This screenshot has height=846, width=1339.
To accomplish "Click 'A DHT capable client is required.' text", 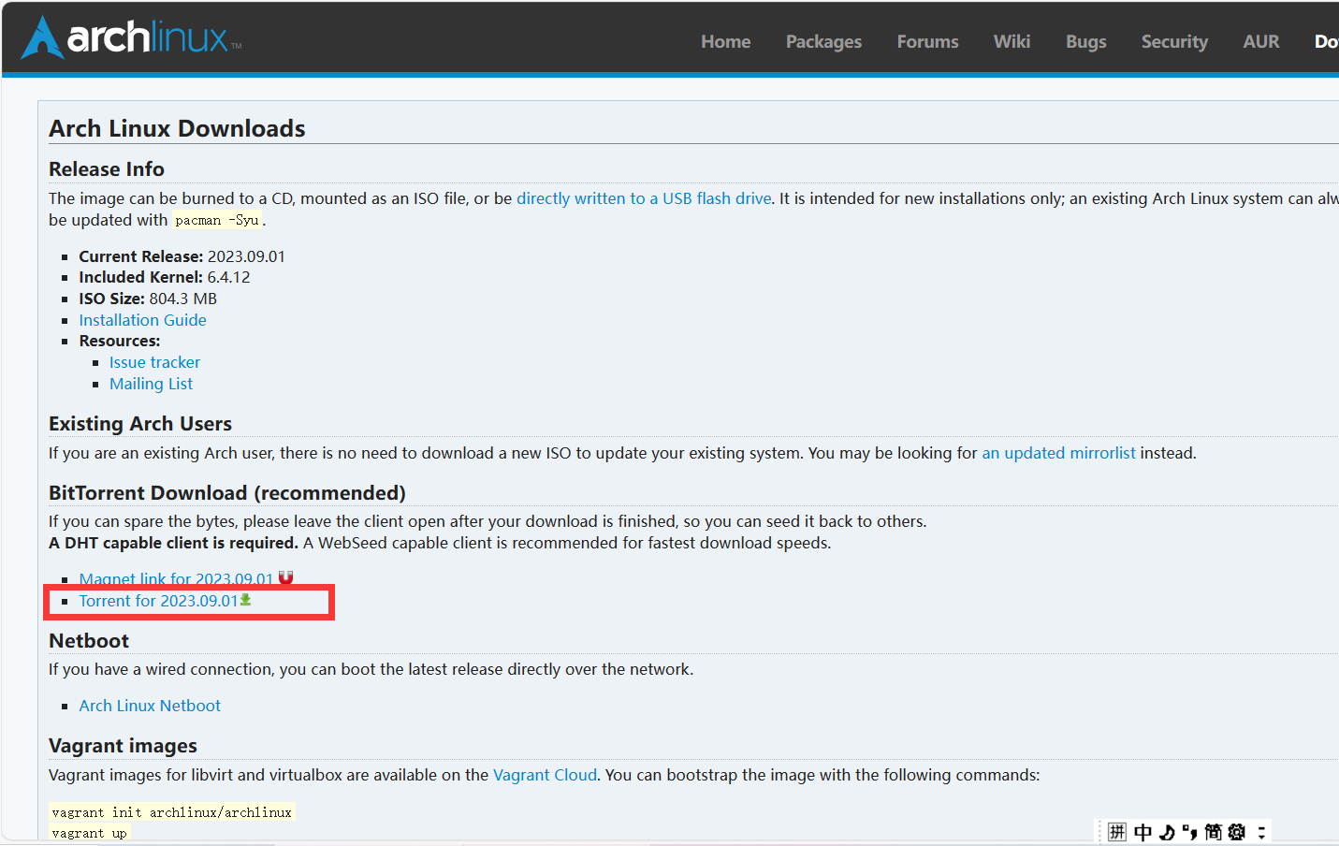I will tap(173, 543).
